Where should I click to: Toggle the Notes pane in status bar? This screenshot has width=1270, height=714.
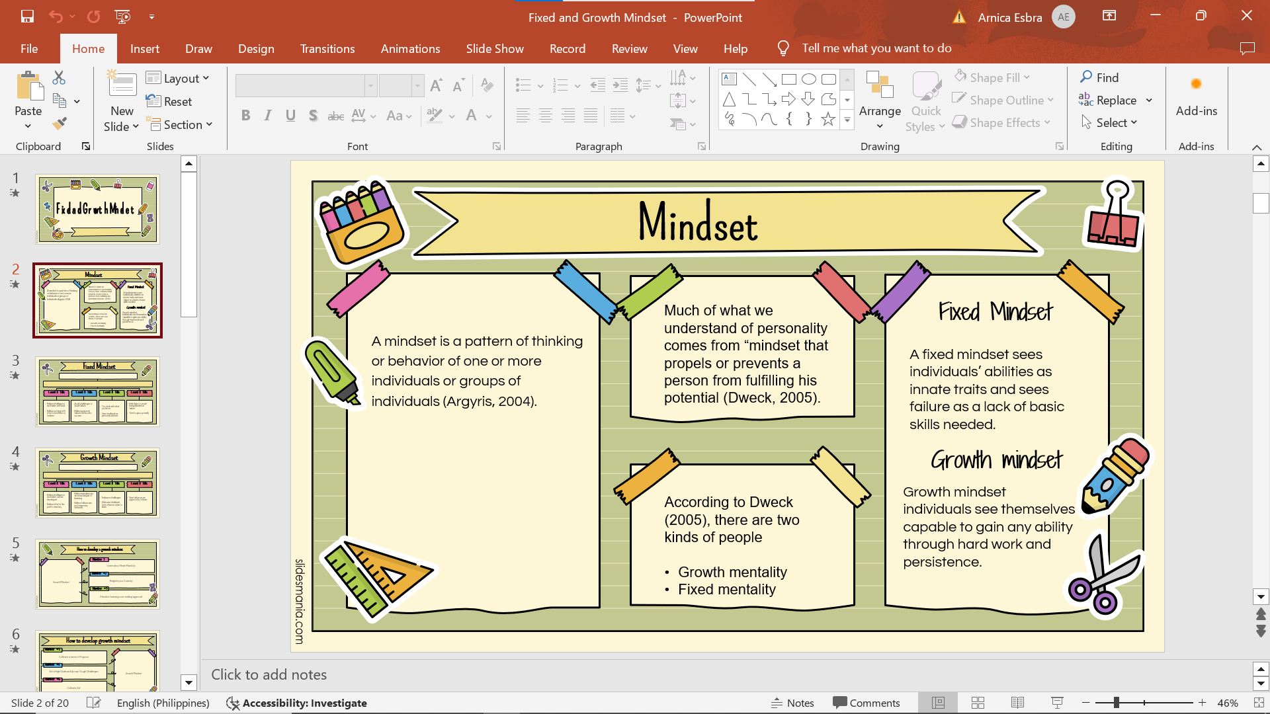(x=792, y=703)
